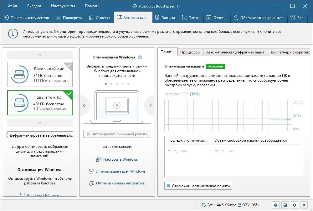Open the scheduler clock icon
The height and width of the screenshot is (211, 313).
(276, 205)
